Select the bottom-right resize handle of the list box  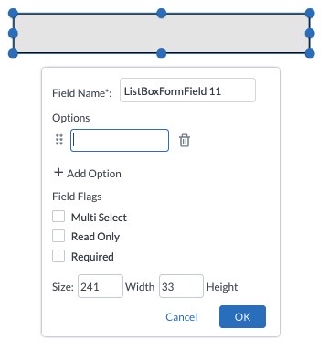[x=310, y=53]
